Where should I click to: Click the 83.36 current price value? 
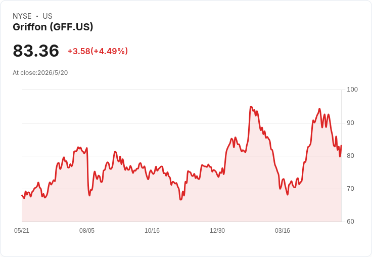pyautogui.click(x=36, y=51)
